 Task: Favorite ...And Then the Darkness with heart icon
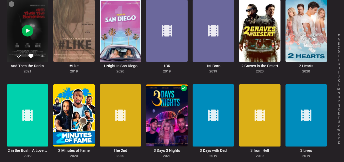coord(31,56)
